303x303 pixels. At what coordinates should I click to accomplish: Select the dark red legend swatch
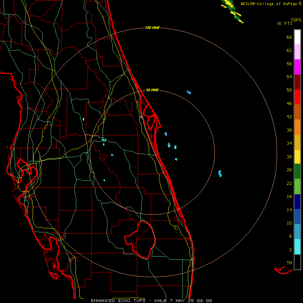(x=297, y=82)
